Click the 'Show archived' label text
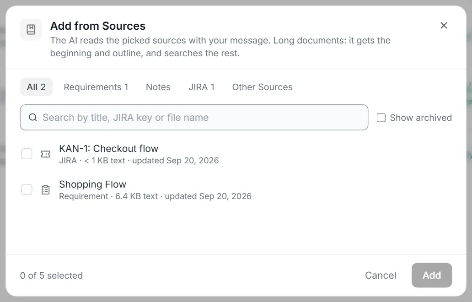The height and width of the screenshot is (302, 472). [421, 118]
